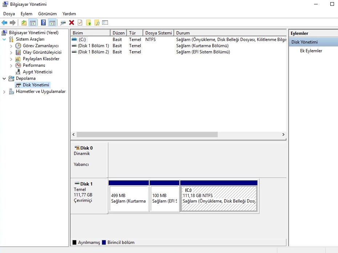Open the Görünüm menu
Image resolution: width=338 pixels, height=253 pixels.
point(47,14)
